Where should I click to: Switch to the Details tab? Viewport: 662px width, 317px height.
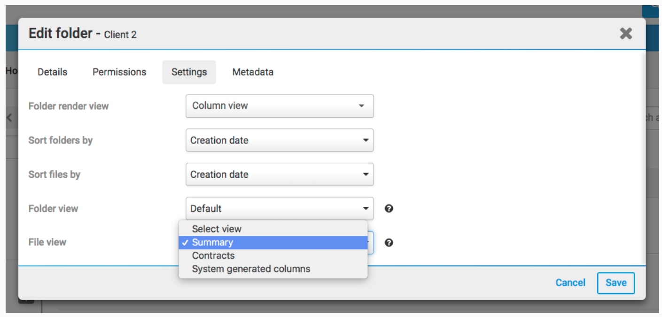pyautogui.click(x=52, y=72)
